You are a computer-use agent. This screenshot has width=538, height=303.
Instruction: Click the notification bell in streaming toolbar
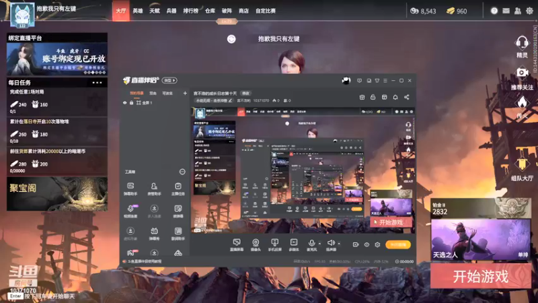[395, 97]
